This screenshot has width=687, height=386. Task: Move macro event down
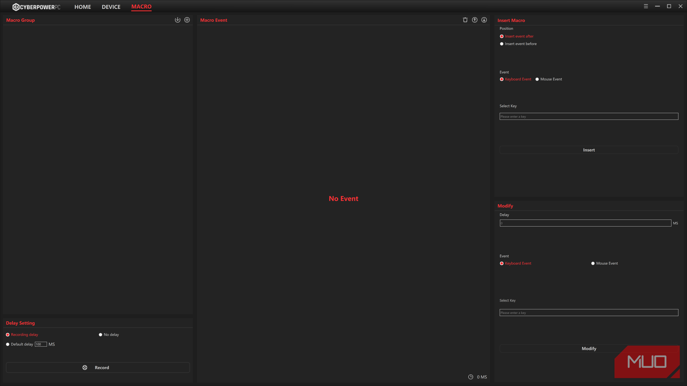(484, 20)
